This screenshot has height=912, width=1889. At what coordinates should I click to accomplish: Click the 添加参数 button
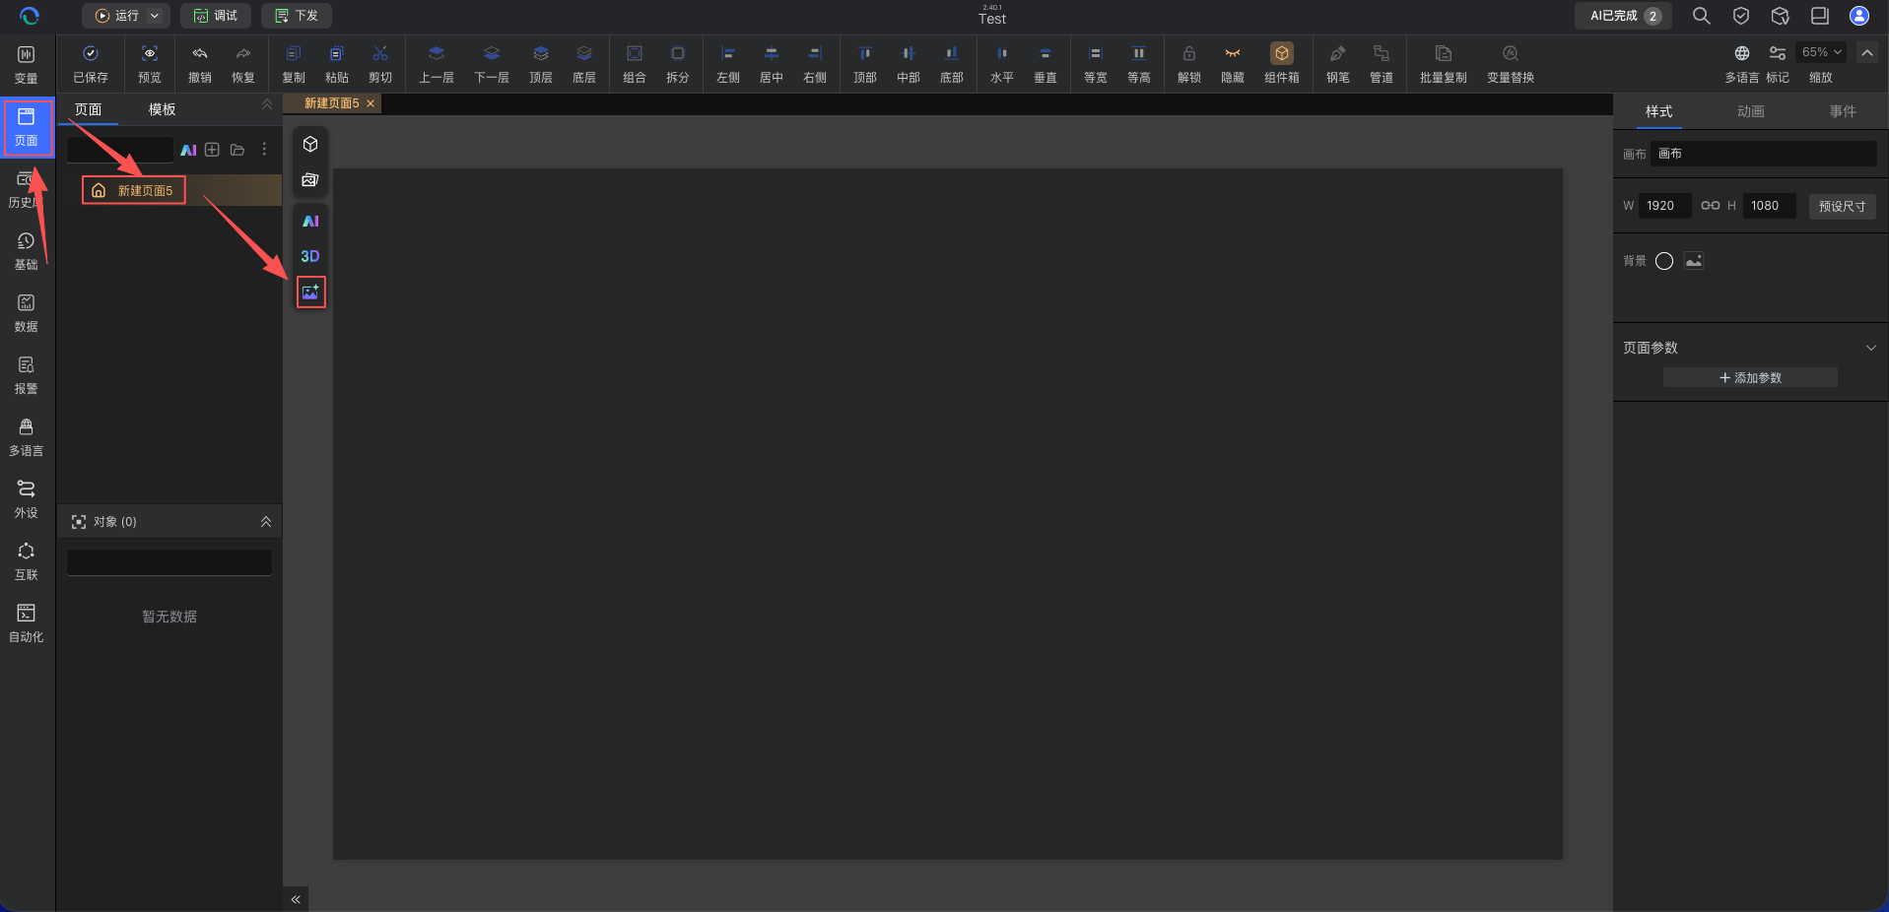[1750, 378]
